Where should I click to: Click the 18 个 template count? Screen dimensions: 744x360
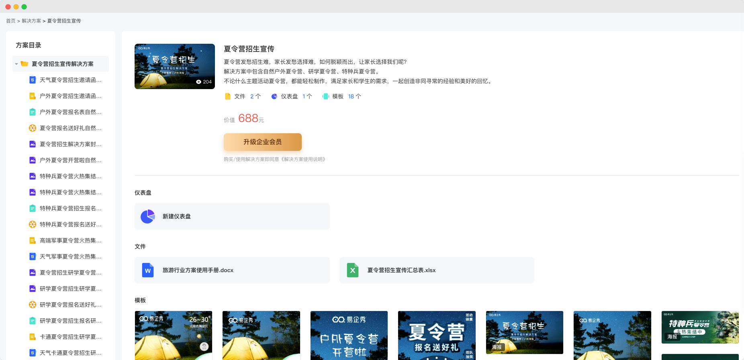click(355, 96)
